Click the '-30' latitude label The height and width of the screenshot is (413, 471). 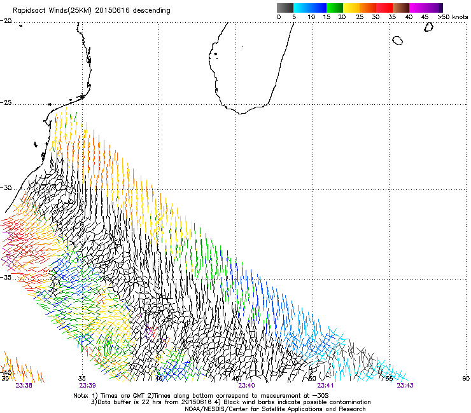tap(6, 187)
